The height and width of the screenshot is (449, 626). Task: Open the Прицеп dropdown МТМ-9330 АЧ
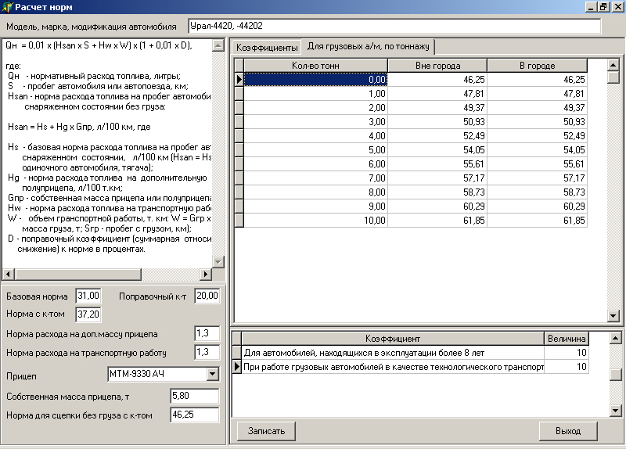(x=213, y=375)
